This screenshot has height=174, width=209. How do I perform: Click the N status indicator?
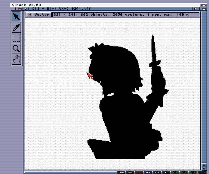[x=166, y=172]
